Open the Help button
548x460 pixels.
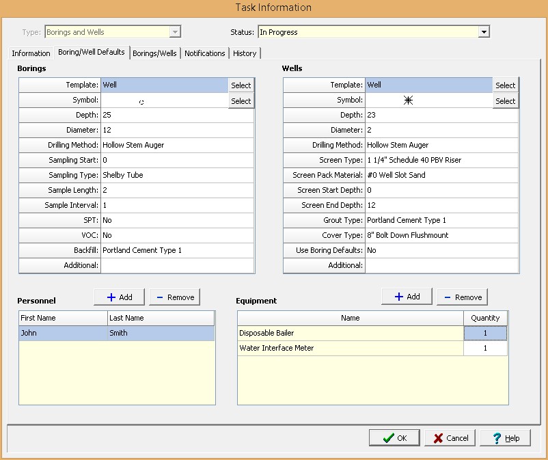click(505, 438)
